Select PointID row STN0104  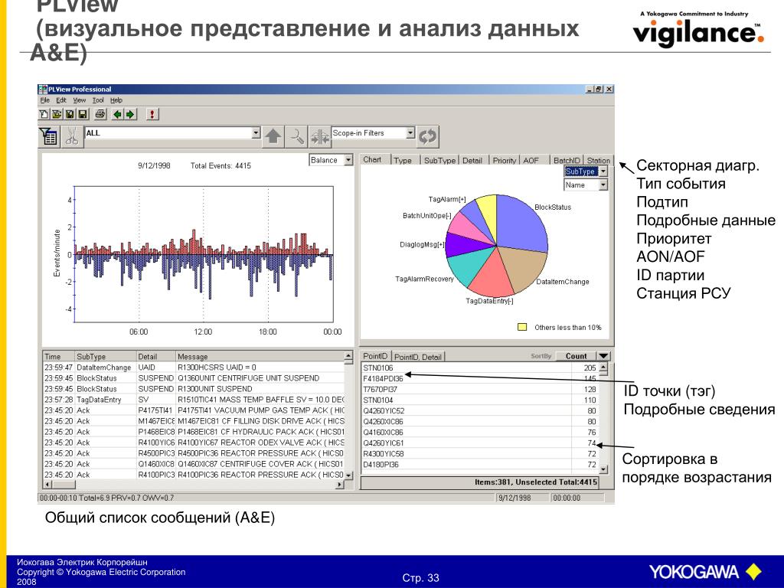pyautogui.click(x=479, y=400)
